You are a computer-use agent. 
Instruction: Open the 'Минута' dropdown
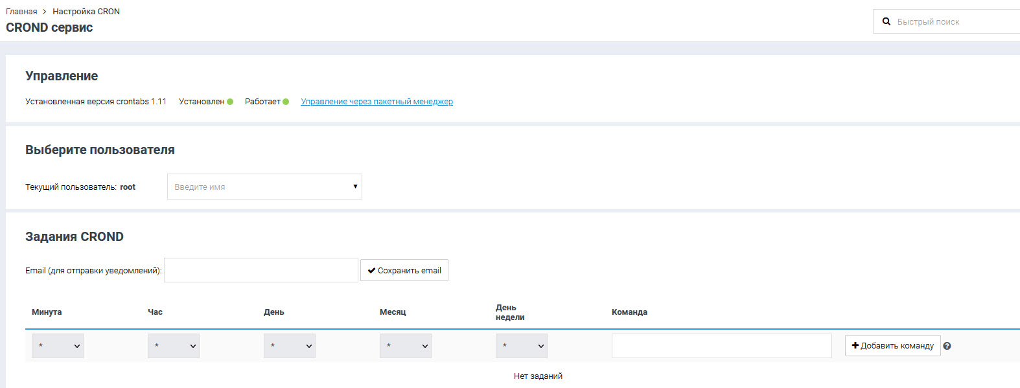(58, 346)
